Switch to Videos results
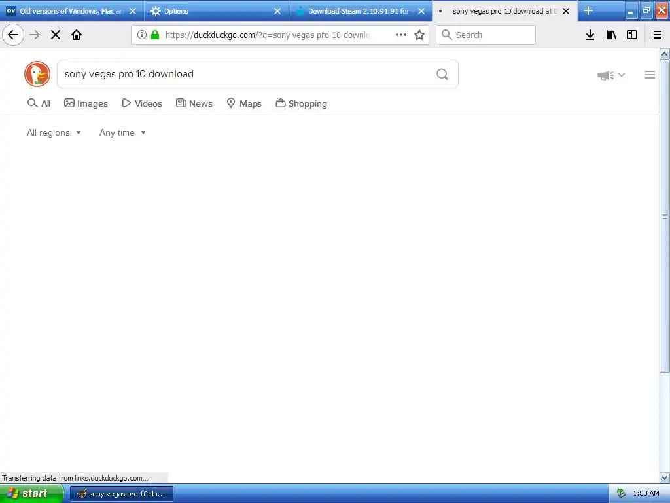The width and height of the screenshot is (670, 503). (x=142, y=103)
